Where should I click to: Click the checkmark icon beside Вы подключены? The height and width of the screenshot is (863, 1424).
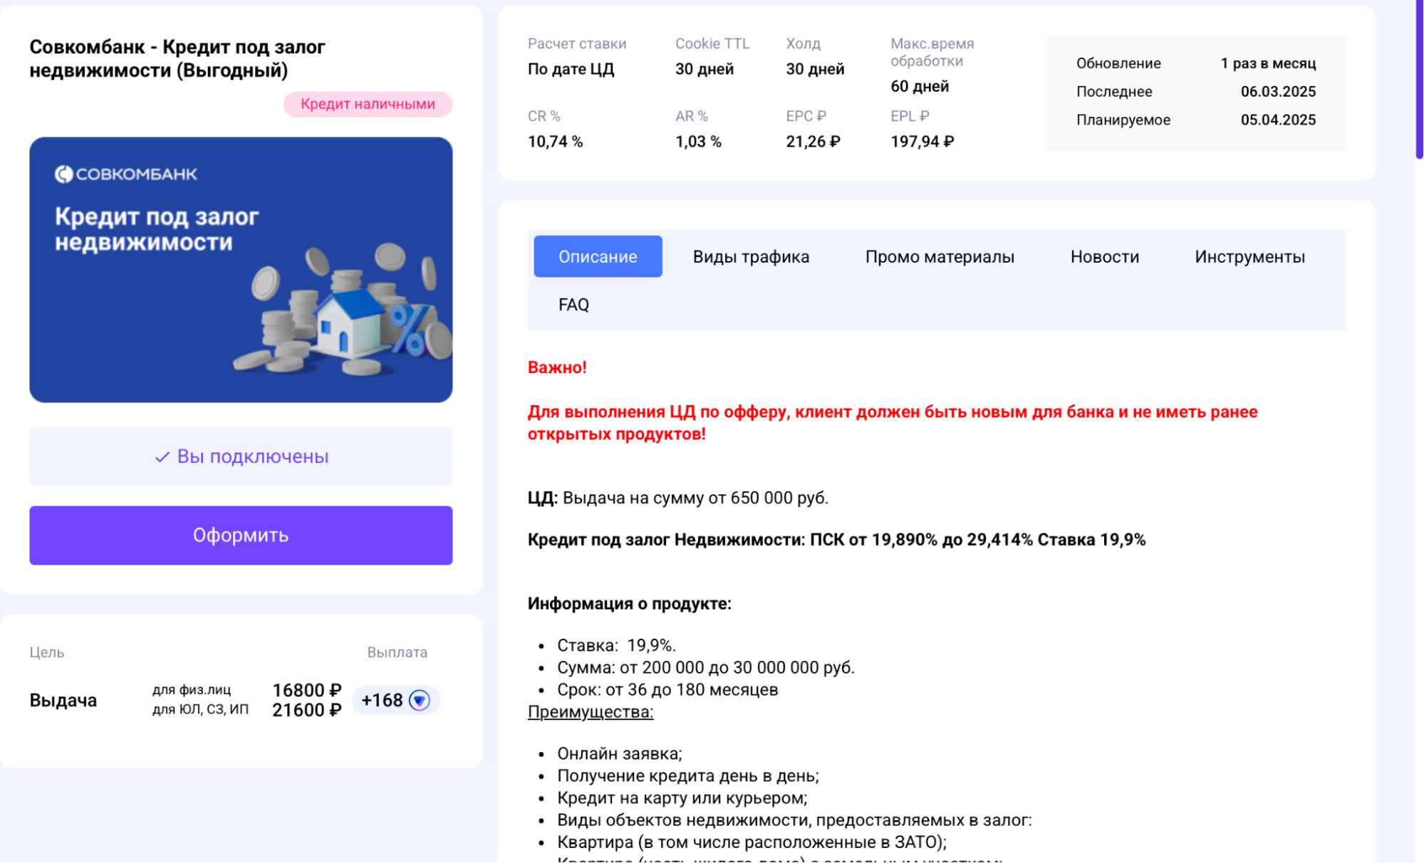(162, 457)
